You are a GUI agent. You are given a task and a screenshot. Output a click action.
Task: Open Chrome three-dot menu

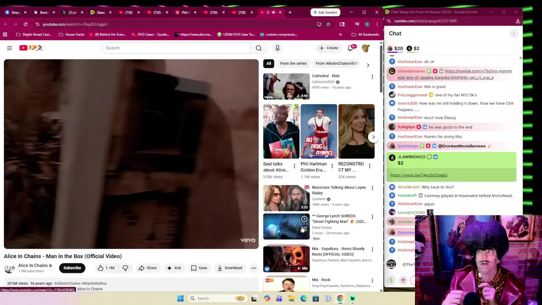pyautogui.click(x=377, y=24)
